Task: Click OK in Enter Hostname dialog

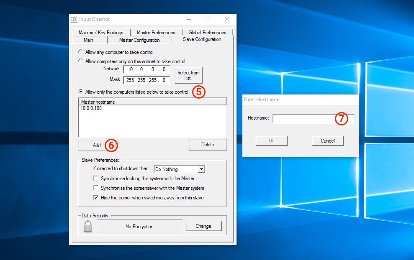Action: pyautogui.click(x=272, y=141)
